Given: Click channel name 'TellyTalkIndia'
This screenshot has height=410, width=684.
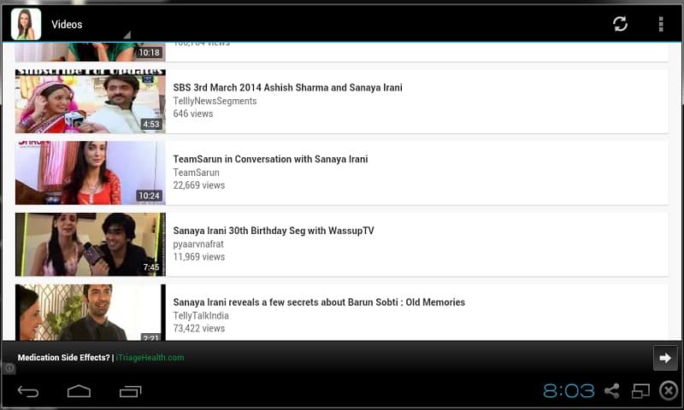Looking at the screenshot, I should click(x=201, y=316).
